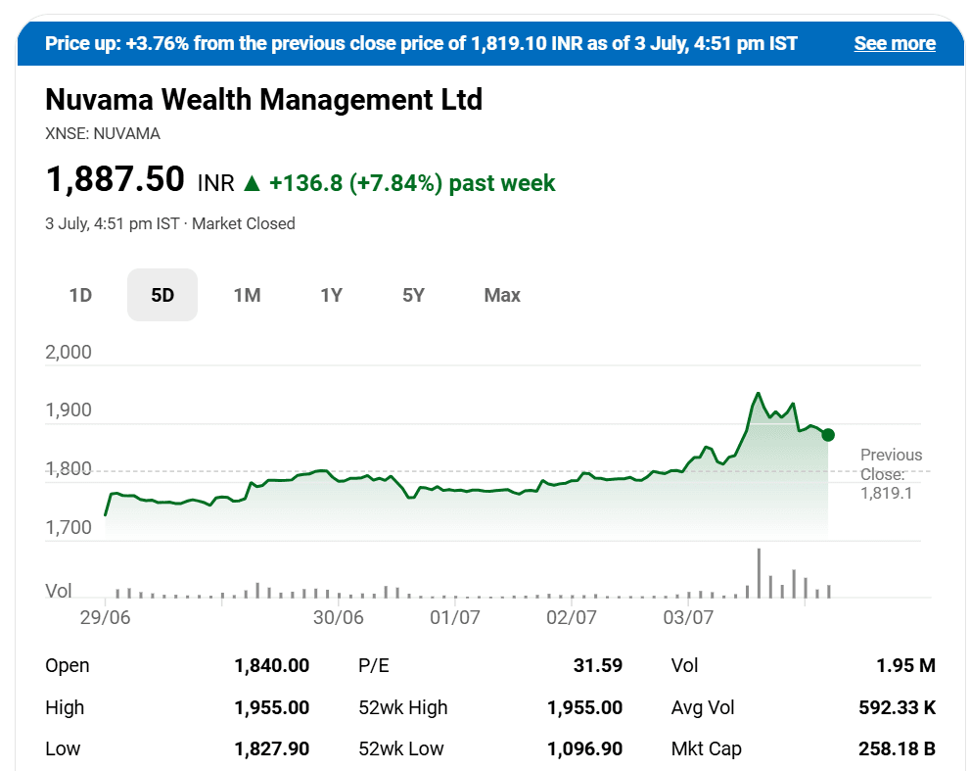Click the Vol label beside the volume bars
970x771 pixels.
58,590
